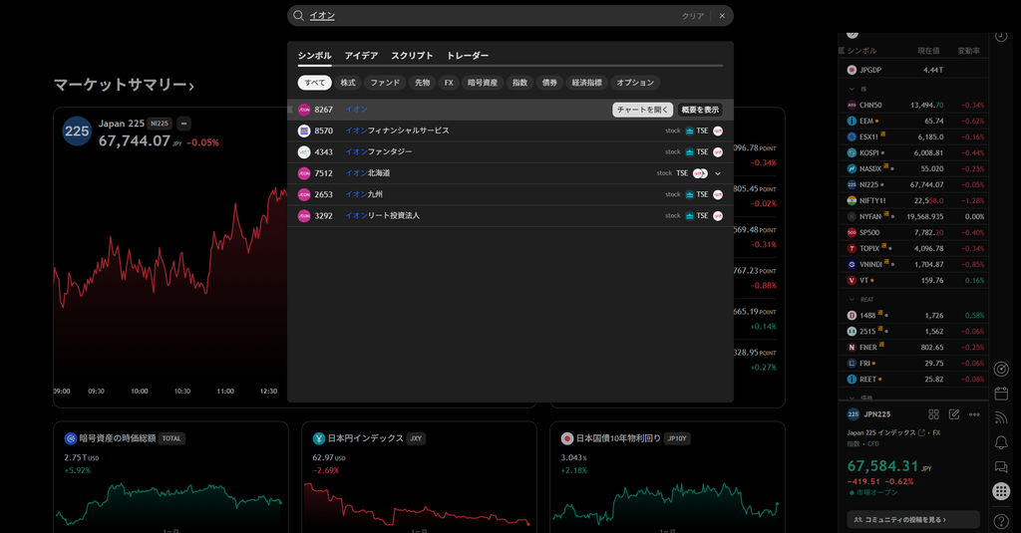Click the JPN225 layout grid icon
The width and height of the screenshot is (1021, 533).
[x=933, y=414]
